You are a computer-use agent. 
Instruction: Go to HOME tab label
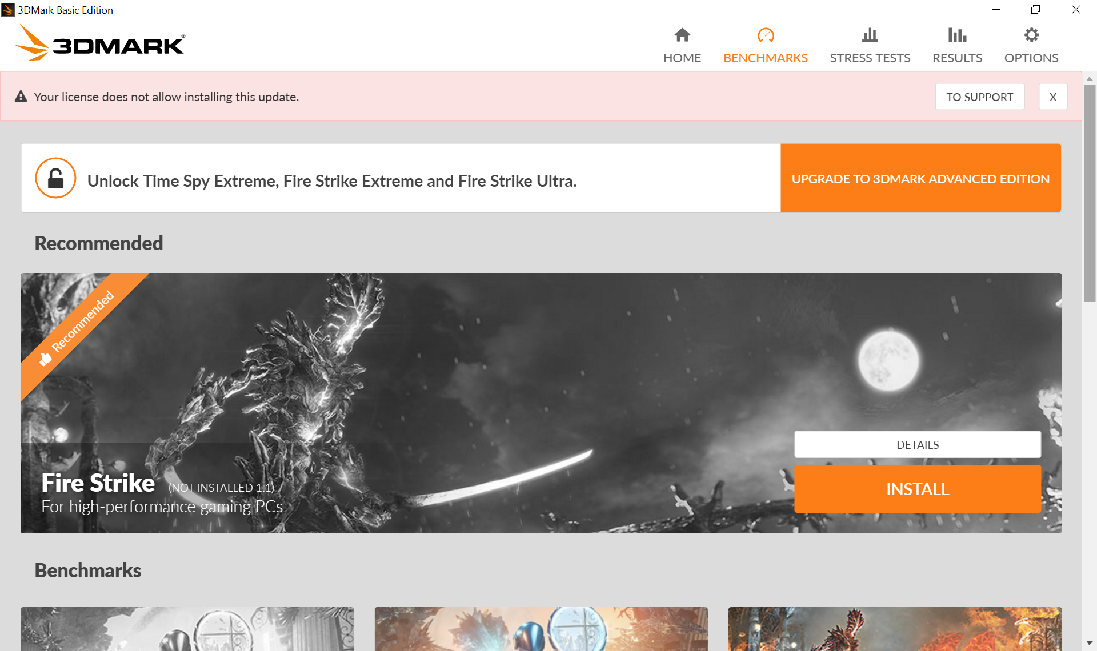point(682,58)
